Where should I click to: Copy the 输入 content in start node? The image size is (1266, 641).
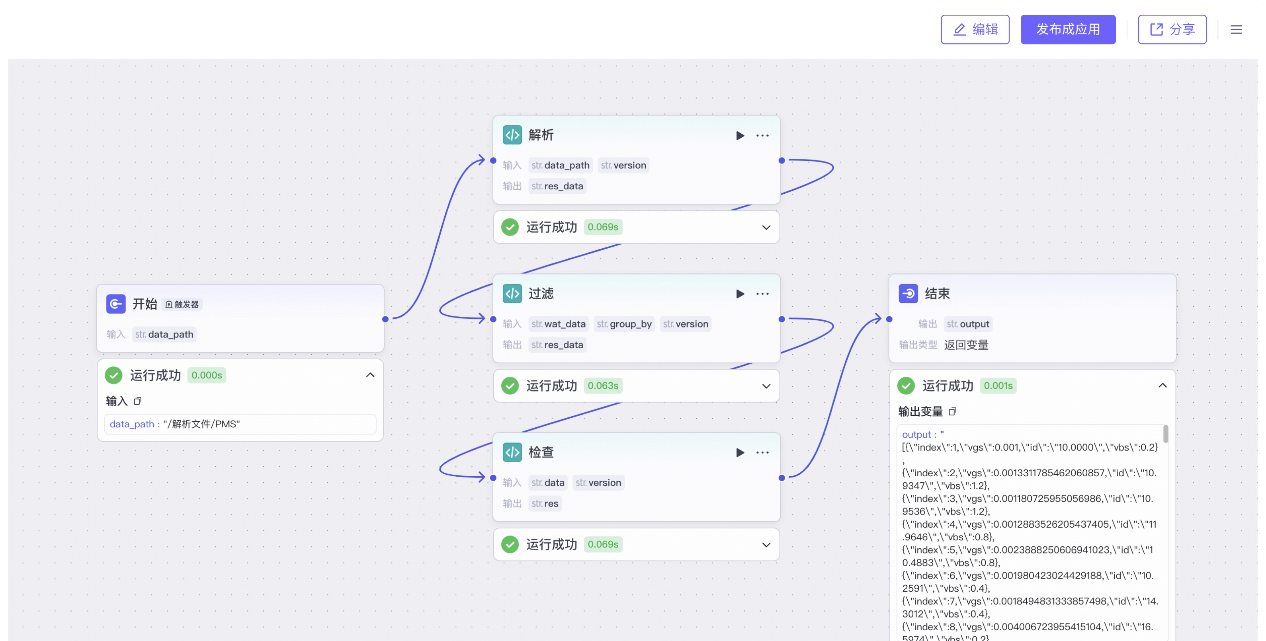pyautogui.click(x=138, y=401)
